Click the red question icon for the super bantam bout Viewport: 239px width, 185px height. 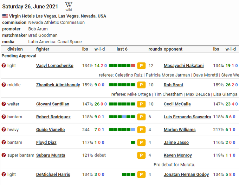point(4,156)
